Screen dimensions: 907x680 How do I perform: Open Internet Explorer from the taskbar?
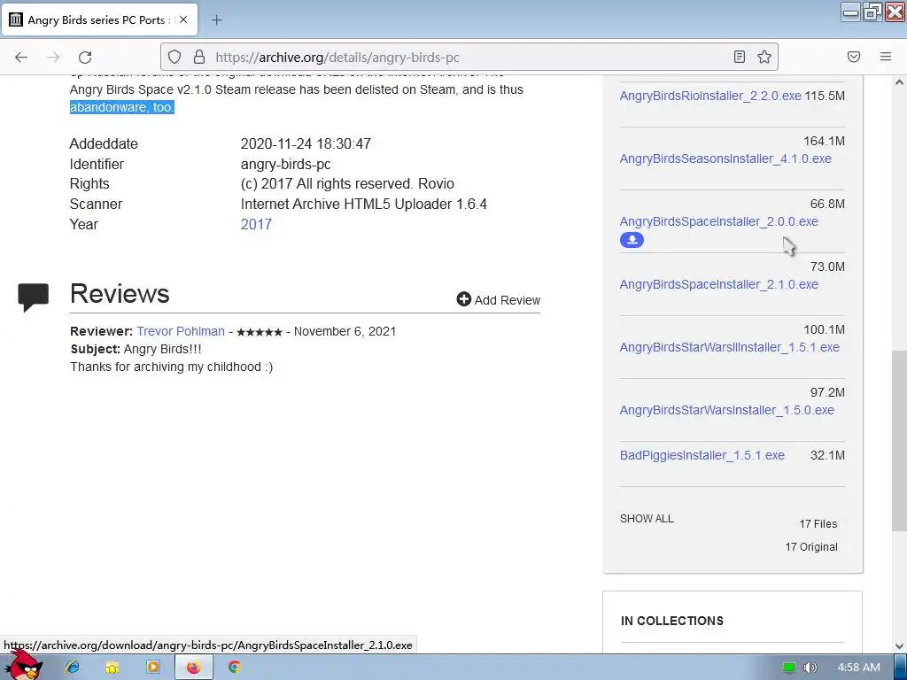click(73, 668)
